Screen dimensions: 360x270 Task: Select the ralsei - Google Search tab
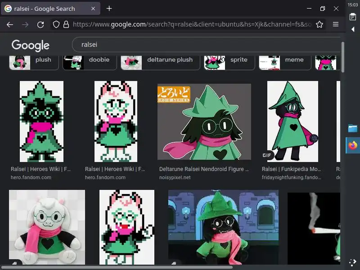click(50, 9)
